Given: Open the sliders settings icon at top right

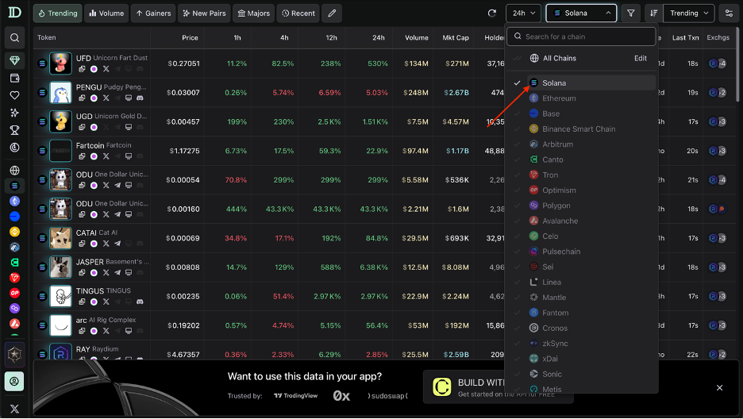Looking at the screenshot, I should (729, 13).
